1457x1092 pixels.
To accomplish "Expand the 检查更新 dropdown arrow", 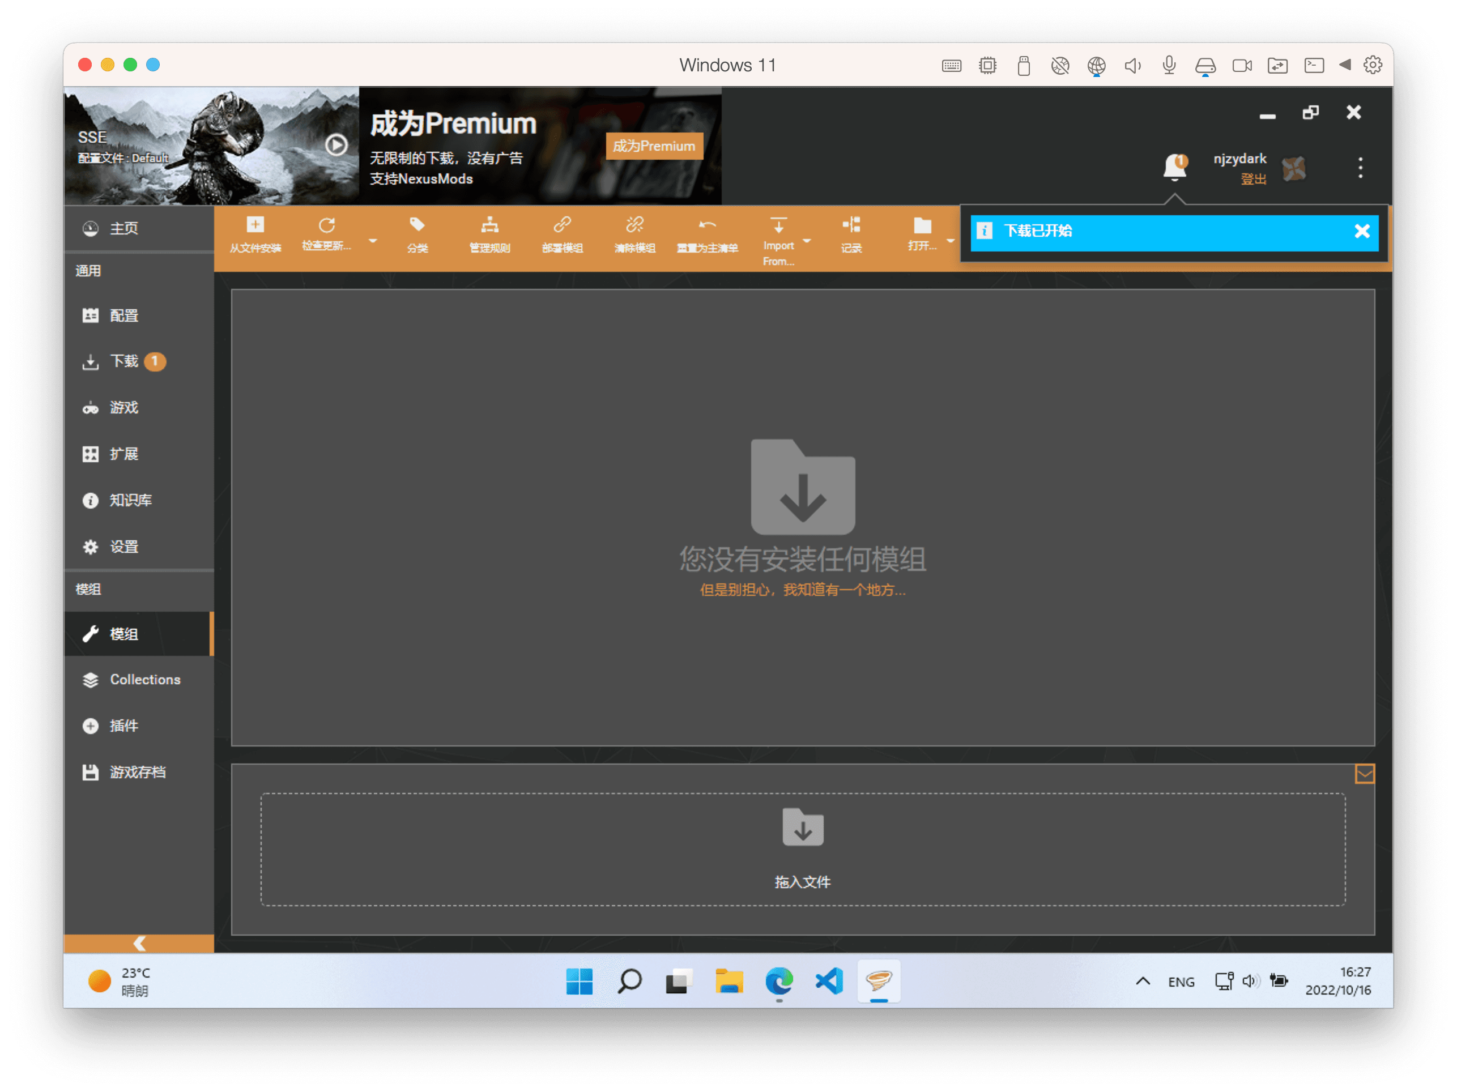I will 373,241.
